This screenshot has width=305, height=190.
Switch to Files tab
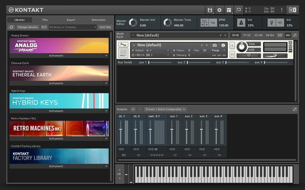45,20
